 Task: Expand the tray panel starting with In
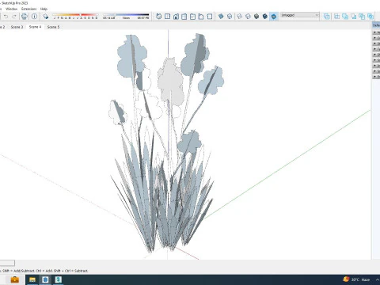point(376,66)
